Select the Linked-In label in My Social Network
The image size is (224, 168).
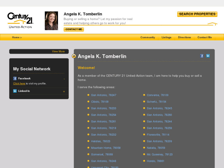[24, 91]
